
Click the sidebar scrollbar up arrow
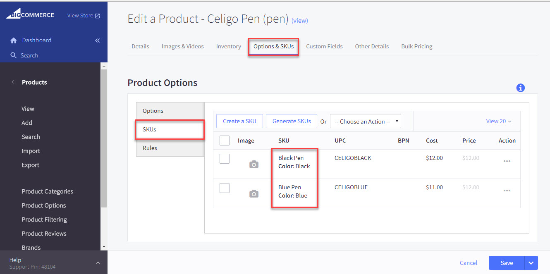[x=104, y=66]
